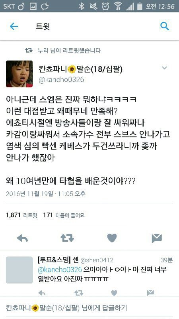
Task: View the 171 likes list
Action: [x=64, y=215]
